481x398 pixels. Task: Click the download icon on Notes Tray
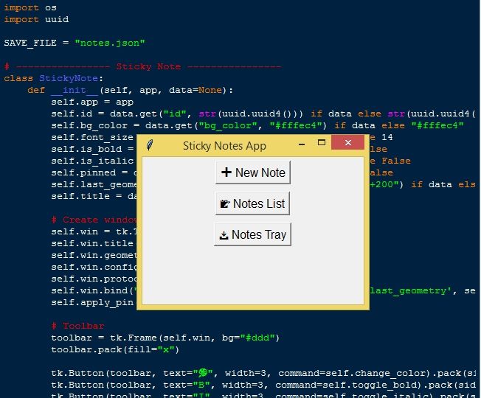tap(223, 235)
